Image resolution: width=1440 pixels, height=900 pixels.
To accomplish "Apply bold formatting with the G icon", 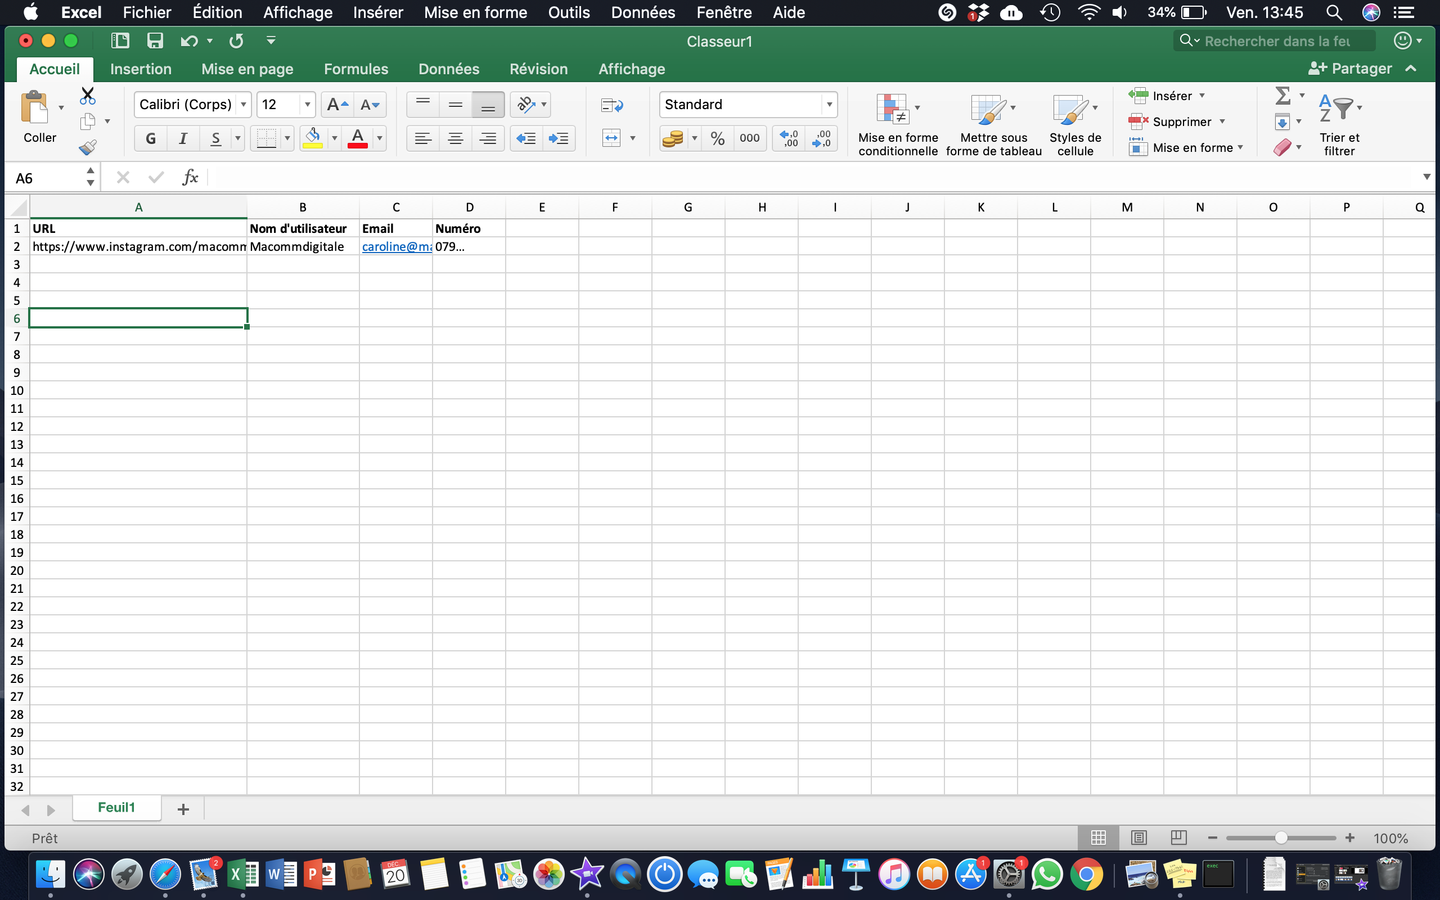I will 150,138.
